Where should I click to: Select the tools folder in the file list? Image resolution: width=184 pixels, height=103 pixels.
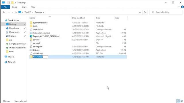35,26
